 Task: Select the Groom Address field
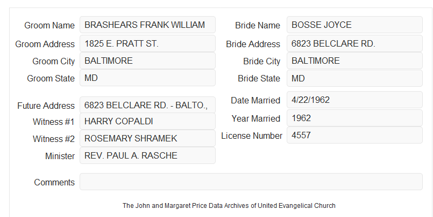[147, 43]
